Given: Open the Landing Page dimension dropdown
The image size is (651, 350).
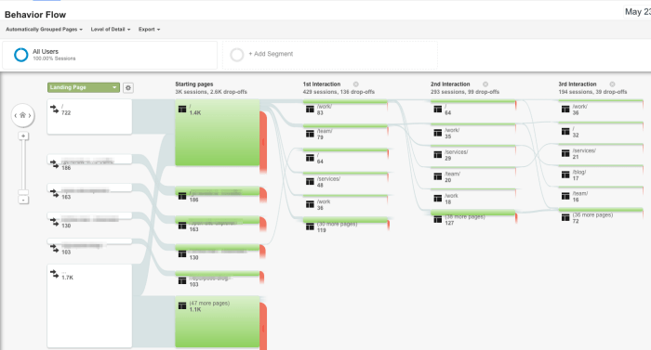Looking at the screenshot, I should [84, 87].
